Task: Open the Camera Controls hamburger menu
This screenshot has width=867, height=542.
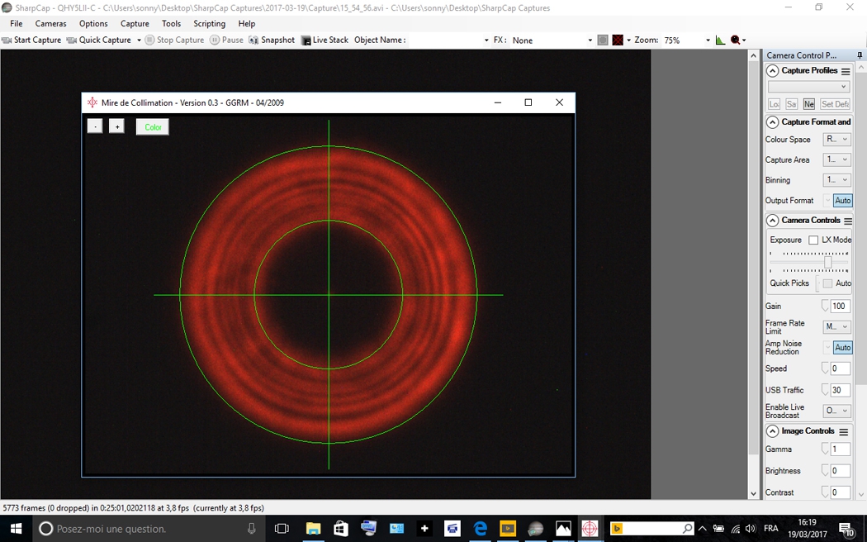Action: click(848, 221)
